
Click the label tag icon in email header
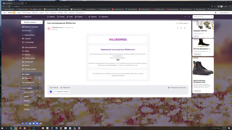click(181, 28)
